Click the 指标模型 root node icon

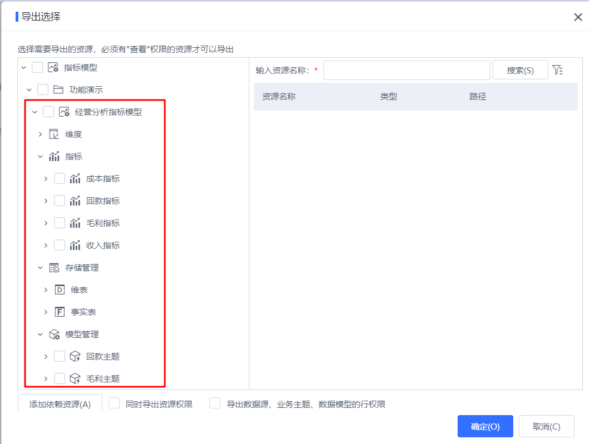[53, 67]
